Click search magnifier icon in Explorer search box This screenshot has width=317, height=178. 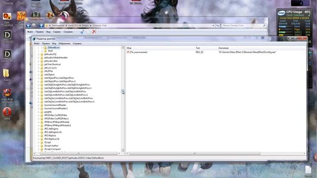coord(264,26)
